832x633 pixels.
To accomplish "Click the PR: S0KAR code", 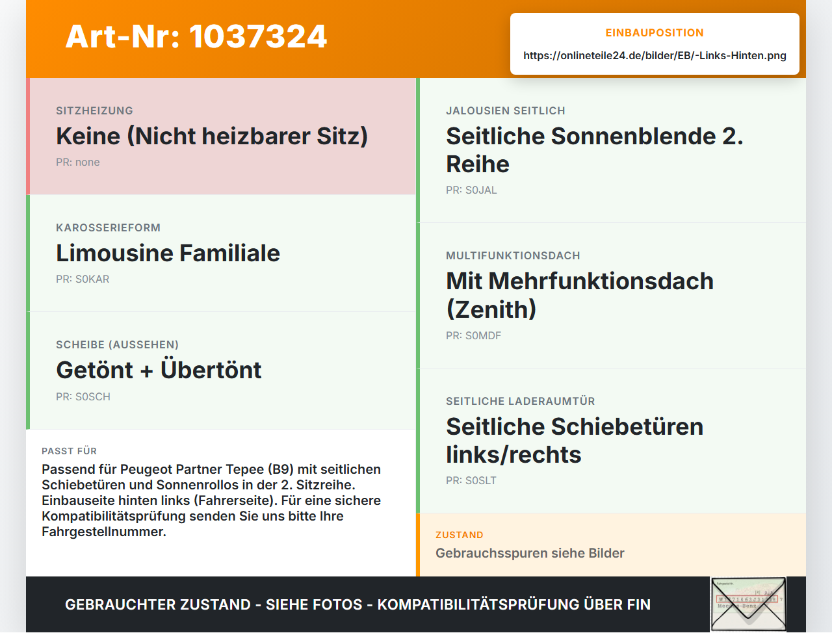I will pos(83,279).
